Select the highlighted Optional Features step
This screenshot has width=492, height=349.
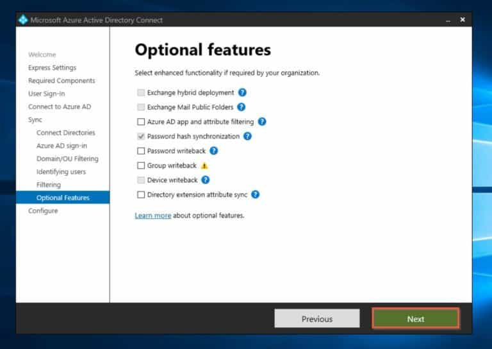click(x=63, y=198)
